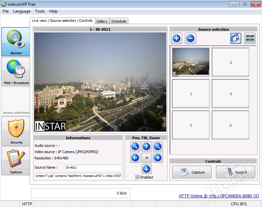Click the Capture button

coord(192,172)
